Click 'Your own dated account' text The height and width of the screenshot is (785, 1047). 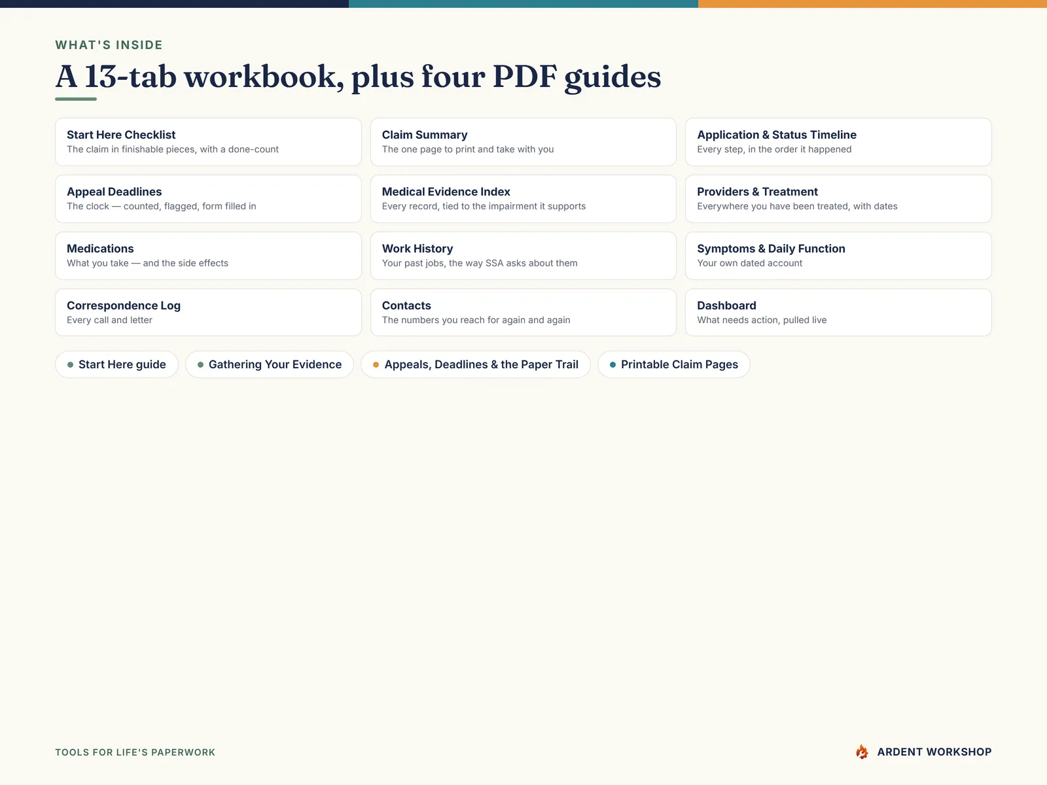[x=749, y=263]
